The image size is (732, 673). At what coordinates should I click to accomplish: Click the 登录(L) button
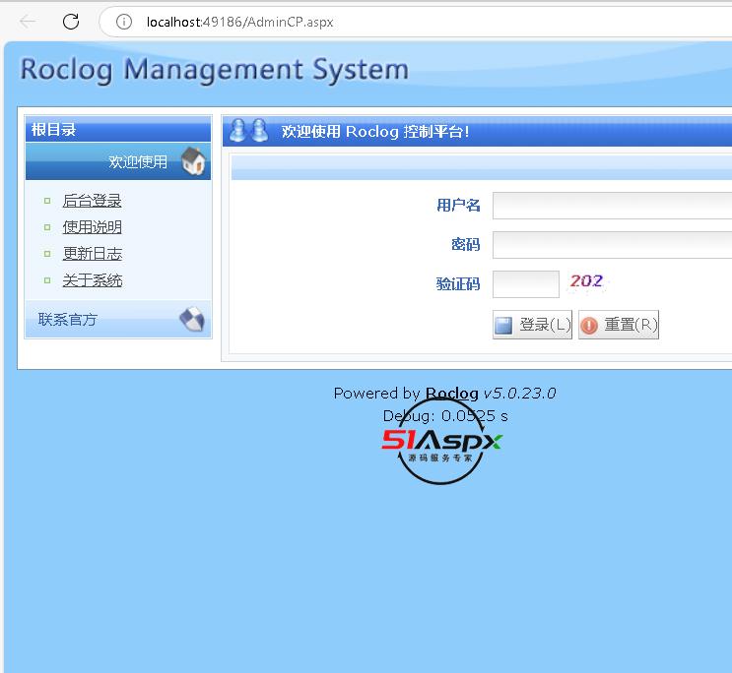coord(532,325)
